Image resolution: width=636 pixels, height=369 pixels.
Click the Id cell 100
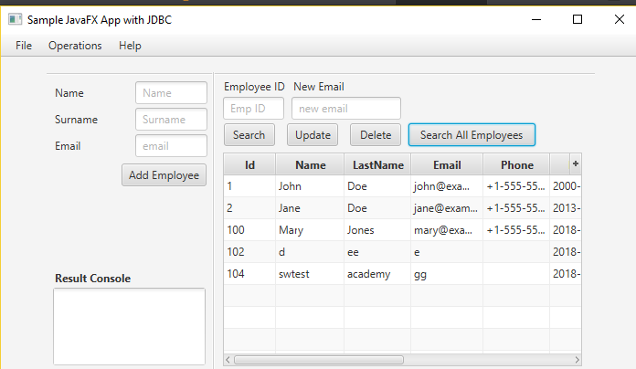pyautogui.click(x=249, y=230)
